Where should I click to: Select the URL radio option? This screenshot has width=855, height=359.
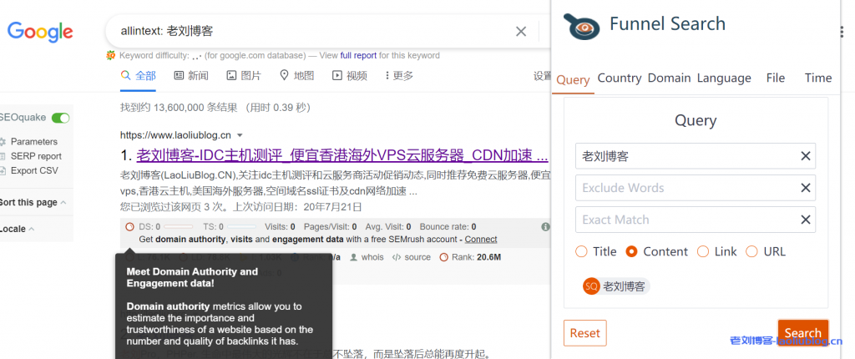point(751,251)
